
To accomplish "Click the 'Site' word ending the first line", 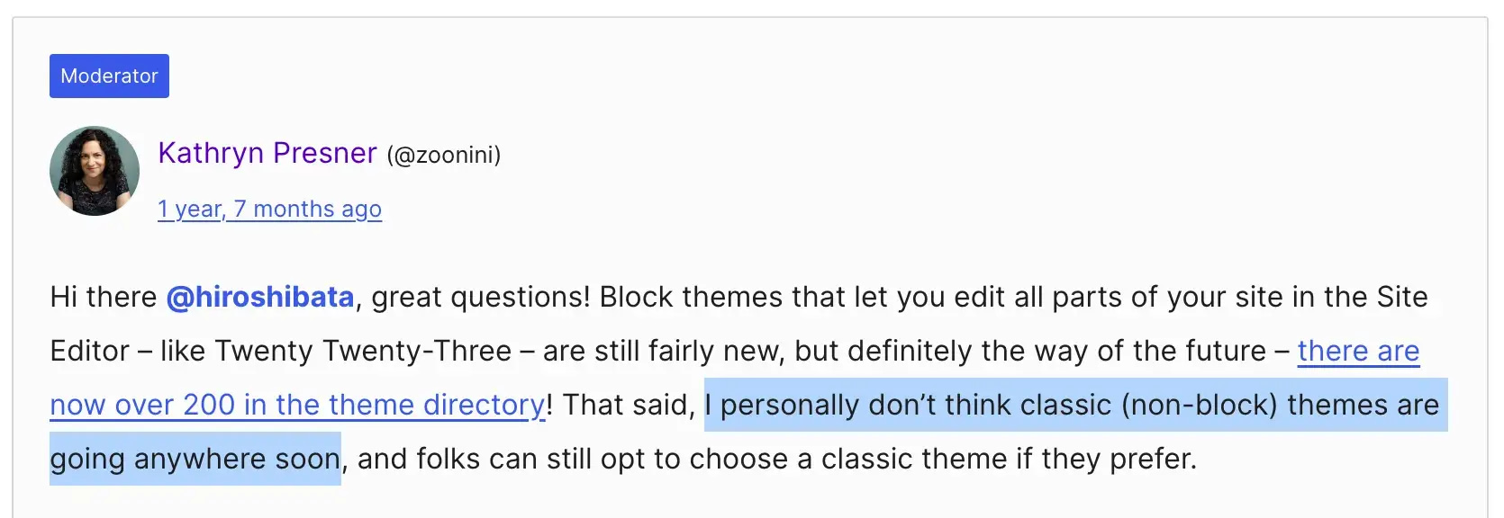I will (x=1401, y=297).
